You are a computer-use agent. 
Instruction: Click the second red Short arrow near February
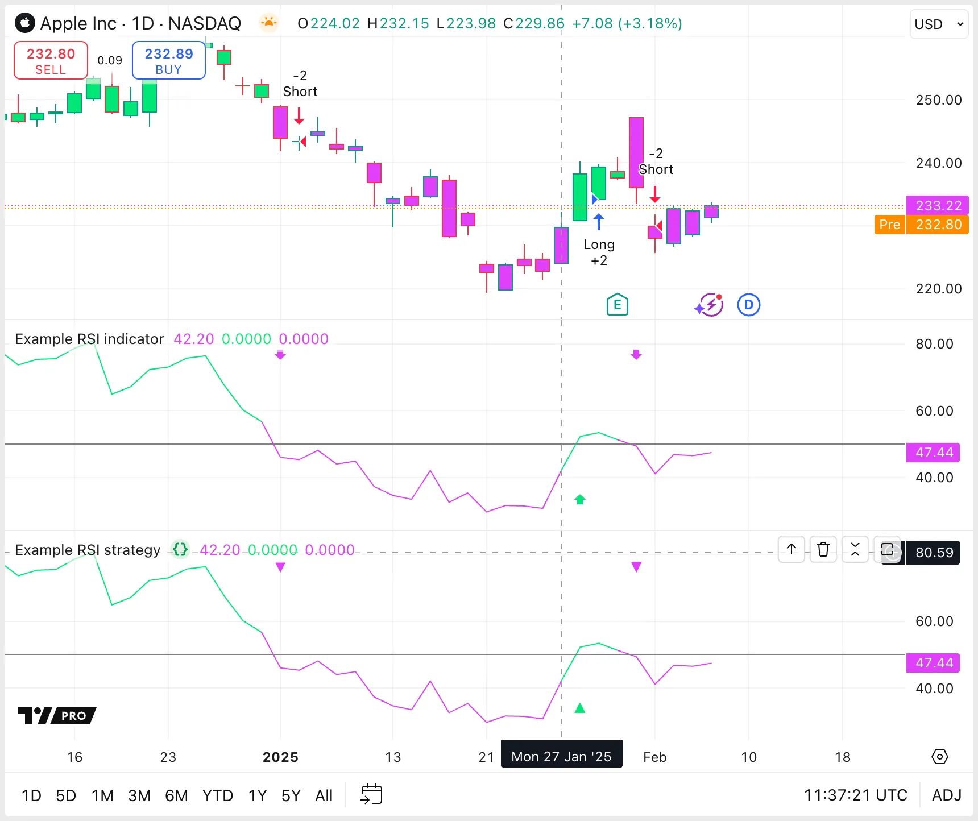coord(655,194)
